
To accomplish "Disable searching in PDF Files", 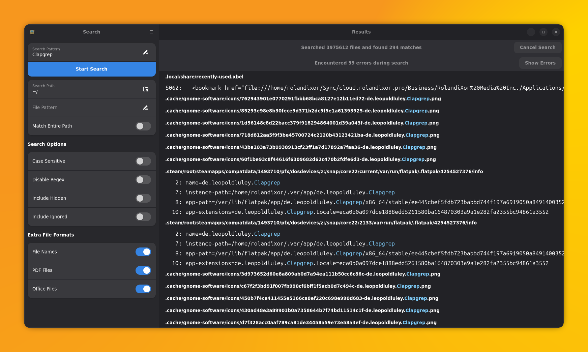I will click(x=143, y=270).
